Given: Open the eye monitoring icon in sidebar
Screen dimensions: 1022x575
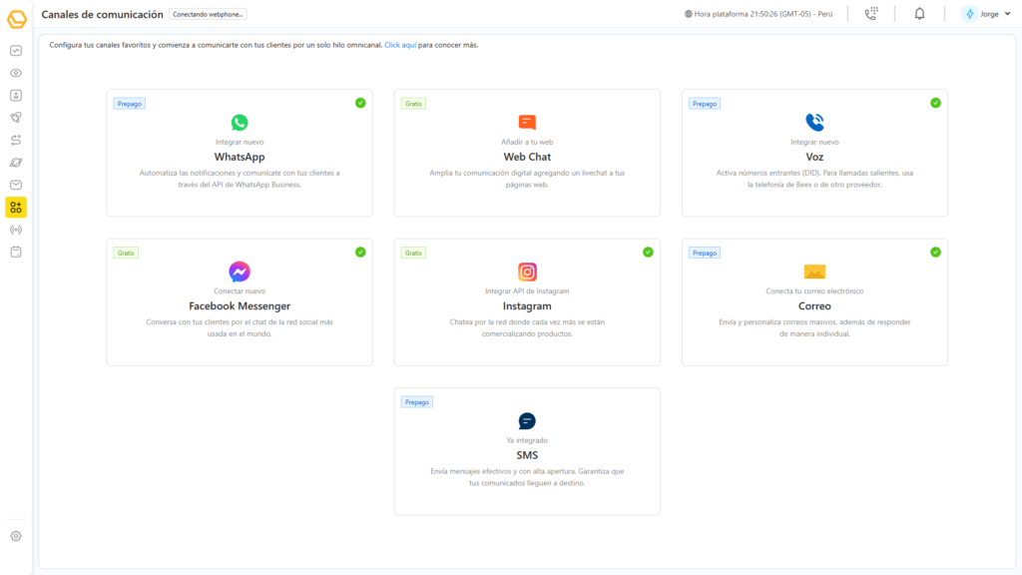Looking at the screenshot, I should (16, 73).
